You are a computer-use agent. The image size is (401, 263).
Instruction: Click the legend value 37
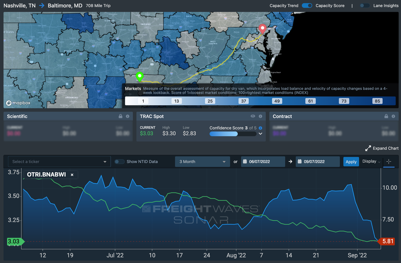[244, 101]
